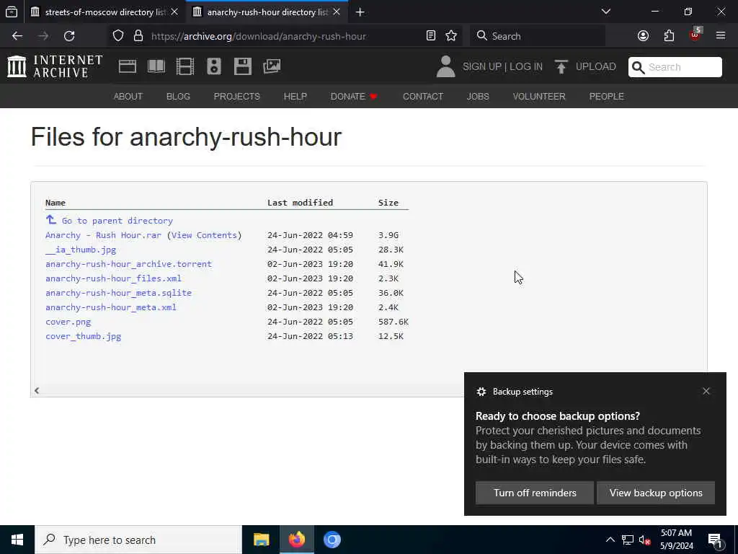Download anarchy-rush-hour_archive.torrent
The image size is (738, 554).
(128, 264)
